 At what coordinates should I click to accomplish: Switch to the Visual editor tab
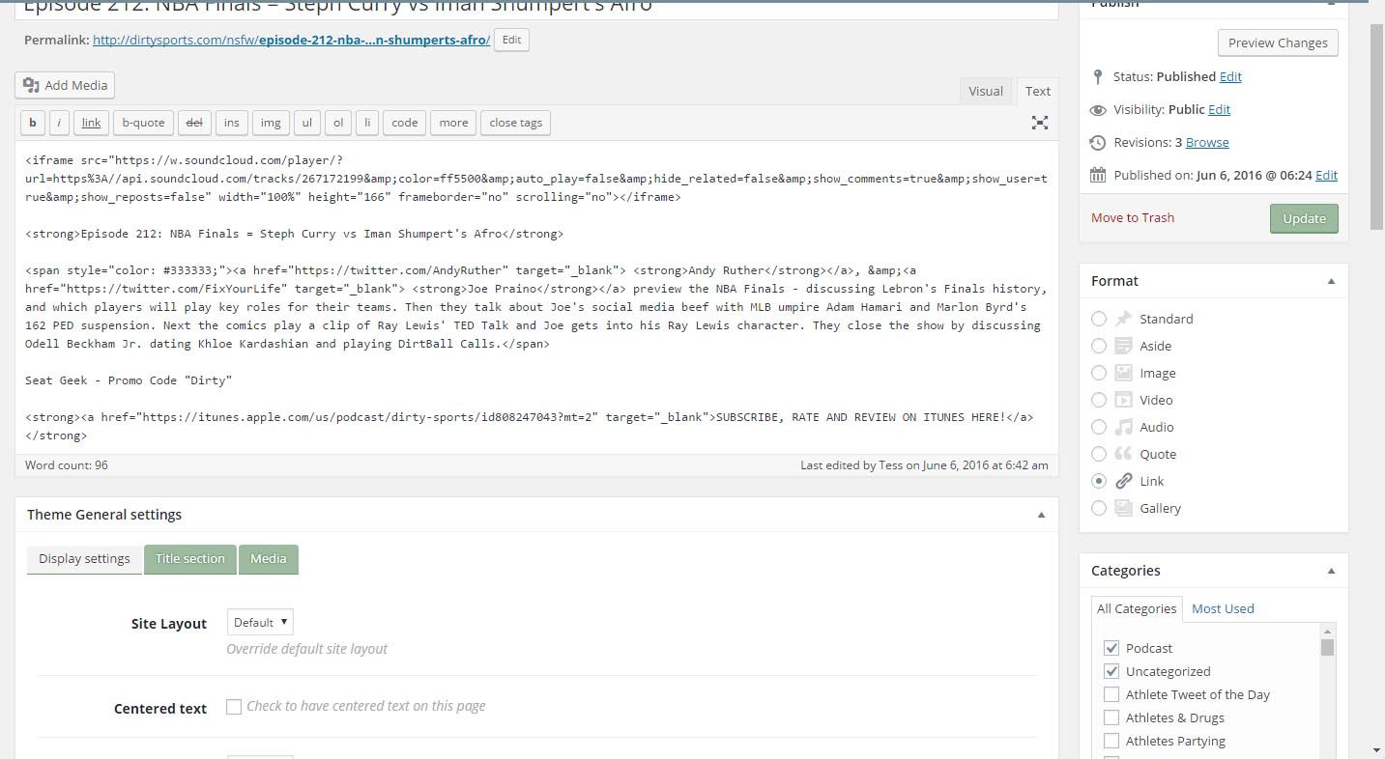pyautogui.click(x=986, y=91)
